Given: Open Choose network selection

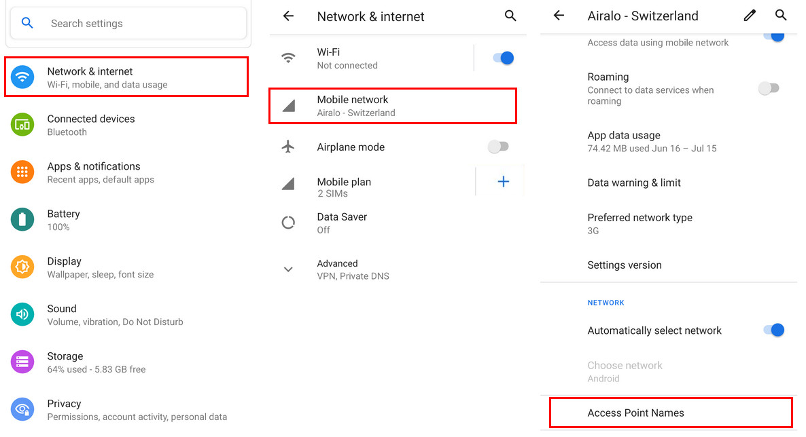Looking at the screenshot, I should pyautogui.click(x=625, y=371).
